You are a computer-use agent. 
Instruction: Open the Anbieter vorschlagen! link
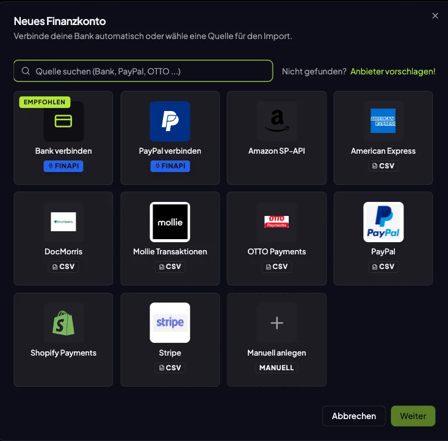pyautogui.click(x=393, y=71)
